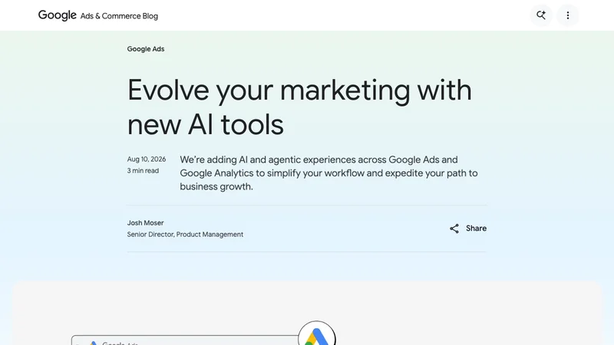Open the Google Ads category link
This screenshot has width=614, height=345.
(146, 49)
